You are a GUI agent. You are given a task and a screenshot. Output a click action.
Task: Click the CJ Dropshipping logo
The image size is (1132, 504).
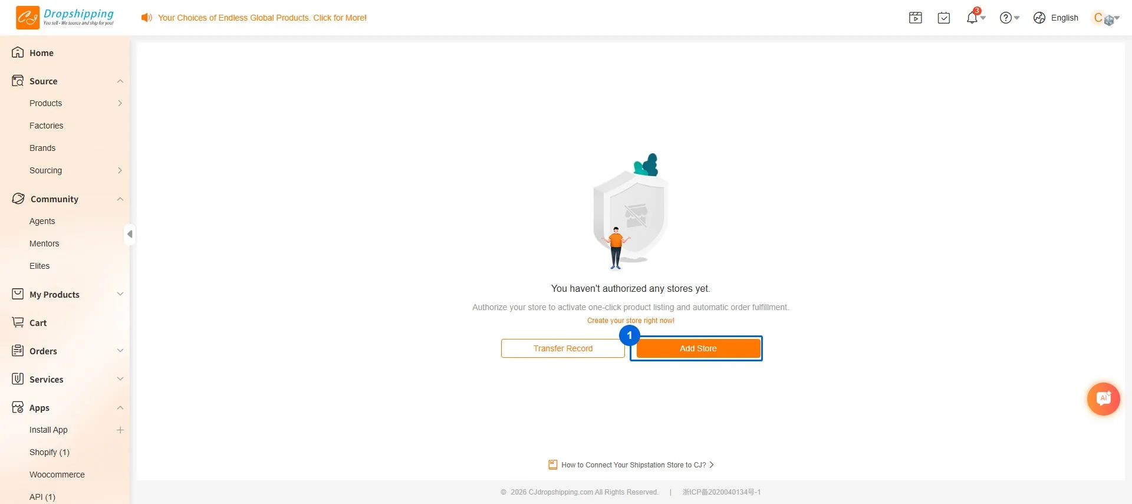[65, 18]
